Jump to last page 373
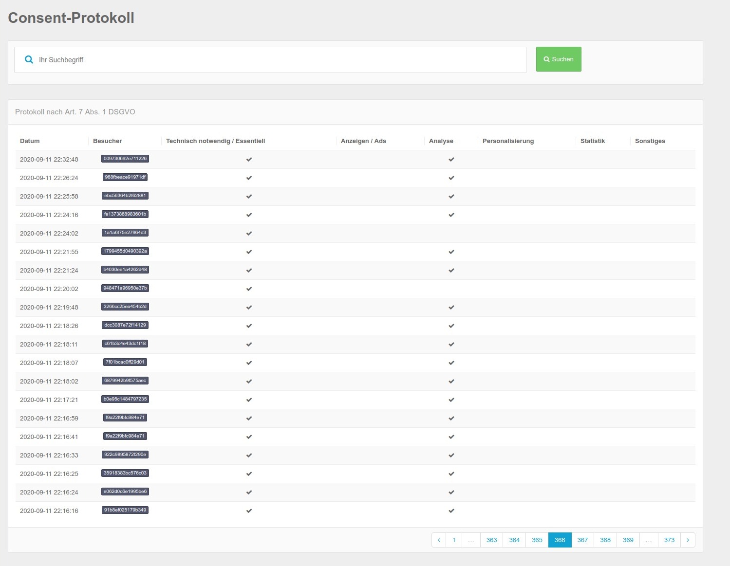 pyautogui.click(x=669, y=540)
